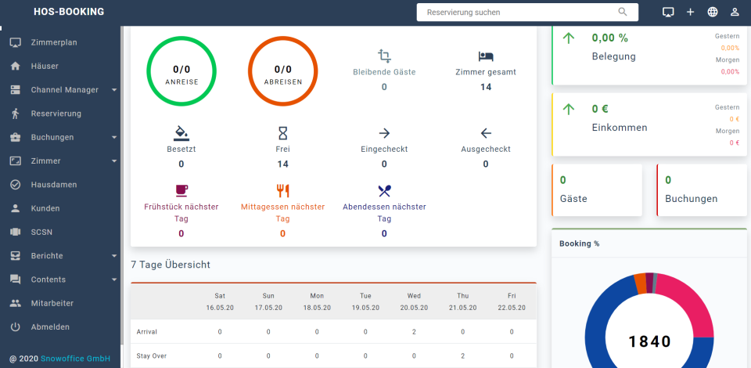Click the left arrow icon above Ausgecheckt
This screenshot has width=751, height=368.
tap(486, 133)
